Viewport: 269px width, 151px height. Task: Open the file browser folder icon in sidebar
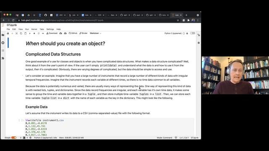pyautogui.click(x=3, y=35)
